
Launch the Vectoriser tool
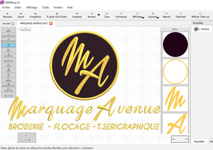pos(8,65)
